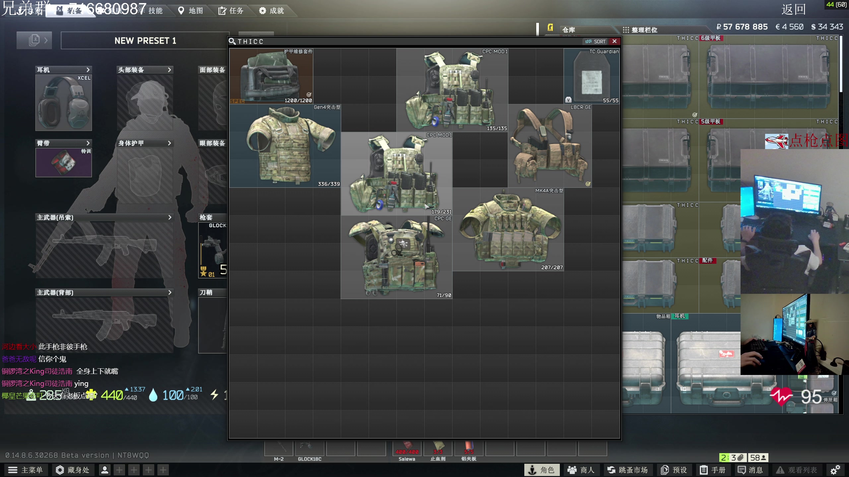This screenshot has height=477, width=849.
Task: Click the NEW PRESET 1 name field
Action: [145, 41]
